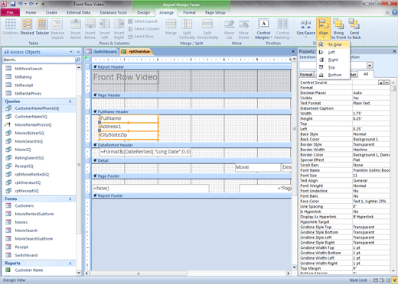Click Bring to Front
398x284 pixels.
point(338,29)
